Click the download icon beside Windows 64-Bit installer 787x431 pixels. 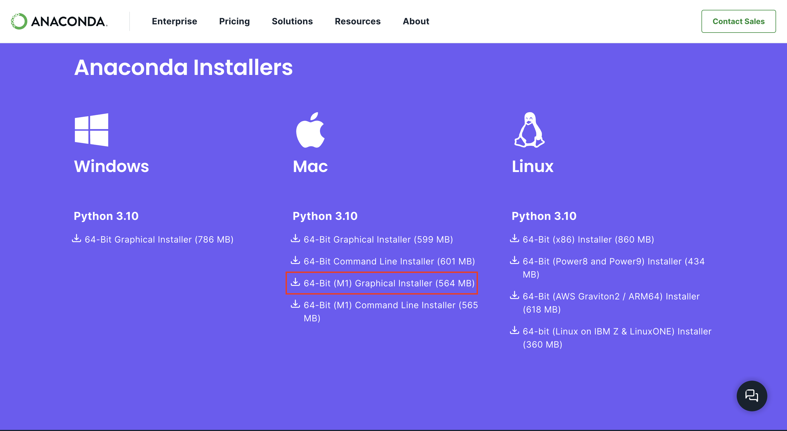tap(77, 239)
